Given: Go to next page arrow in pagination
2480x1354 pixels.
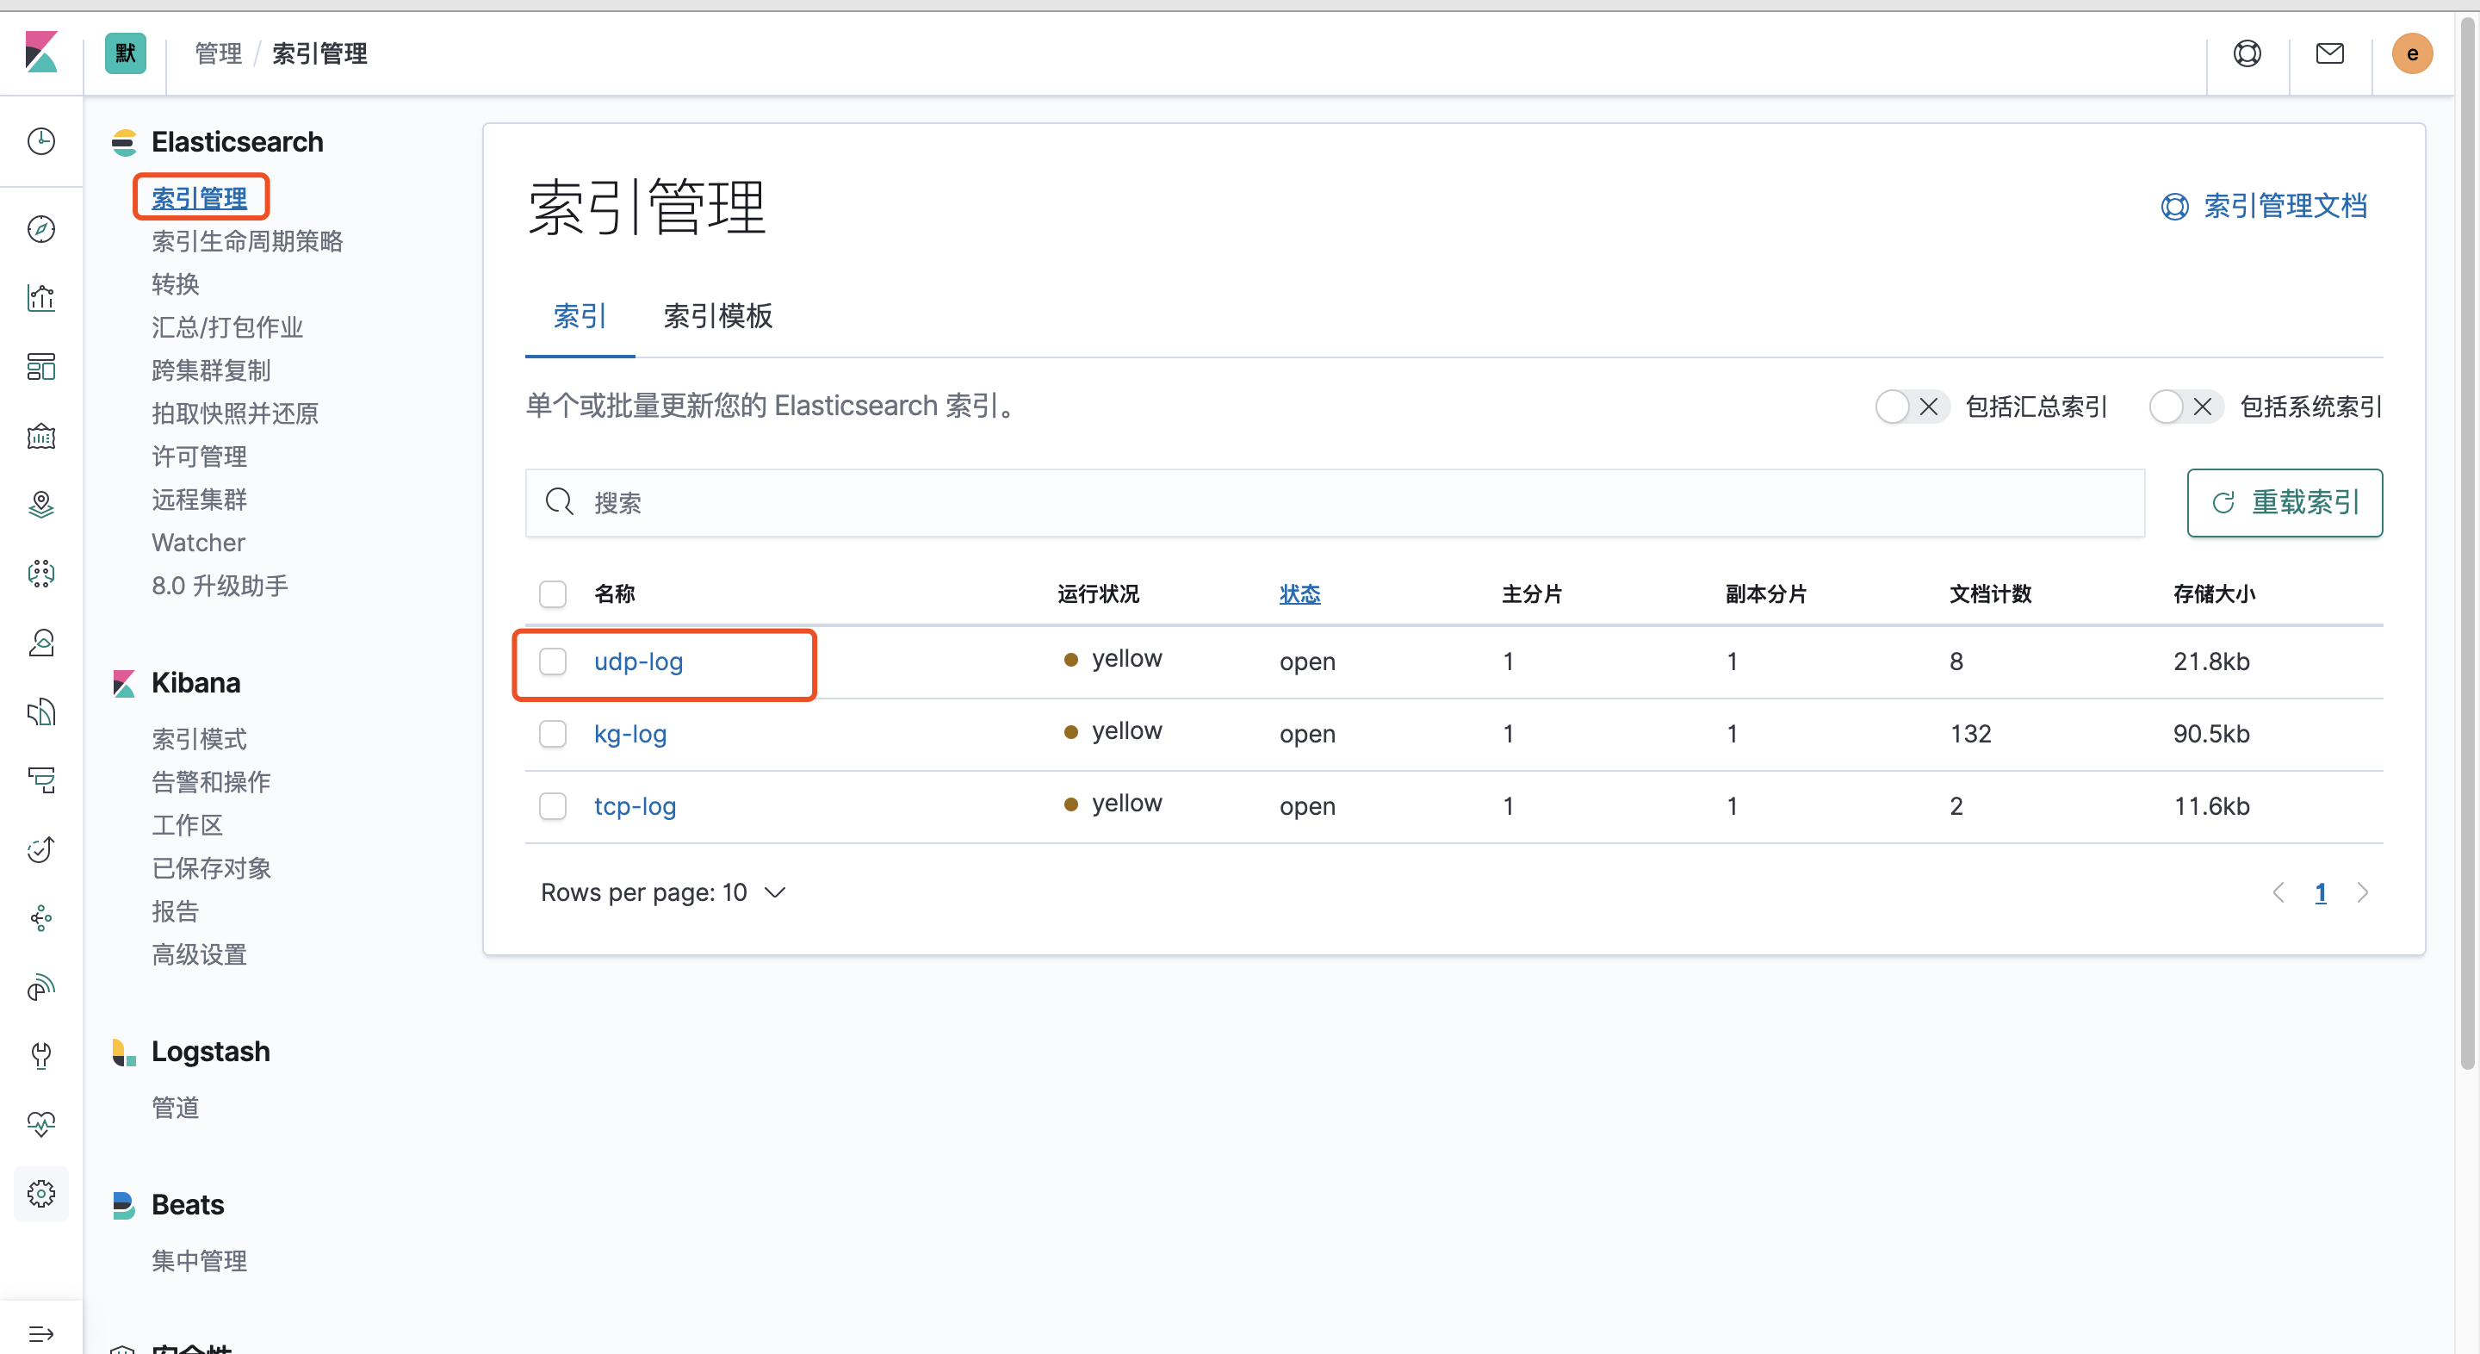Looking at the screenshot, I should pos(2363,892).
